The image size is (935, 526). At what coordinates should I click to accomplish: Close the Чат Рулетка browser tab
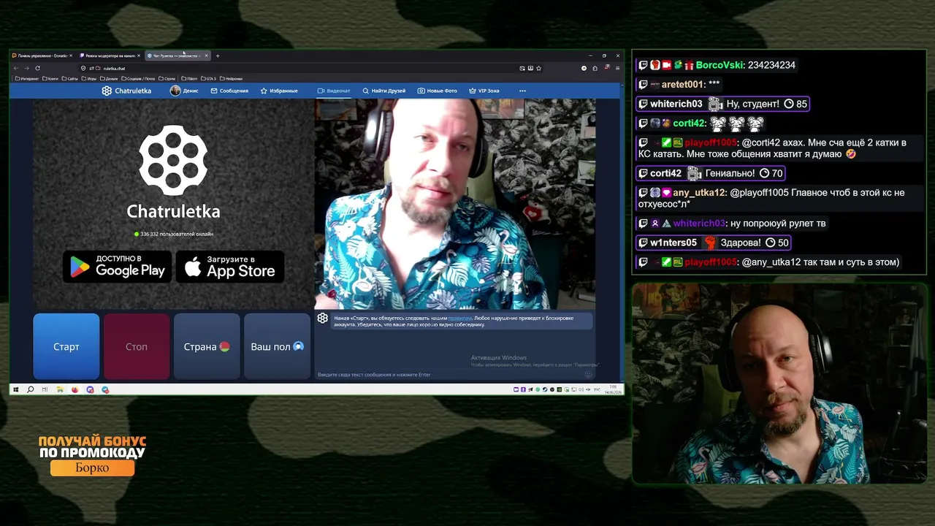207,56
